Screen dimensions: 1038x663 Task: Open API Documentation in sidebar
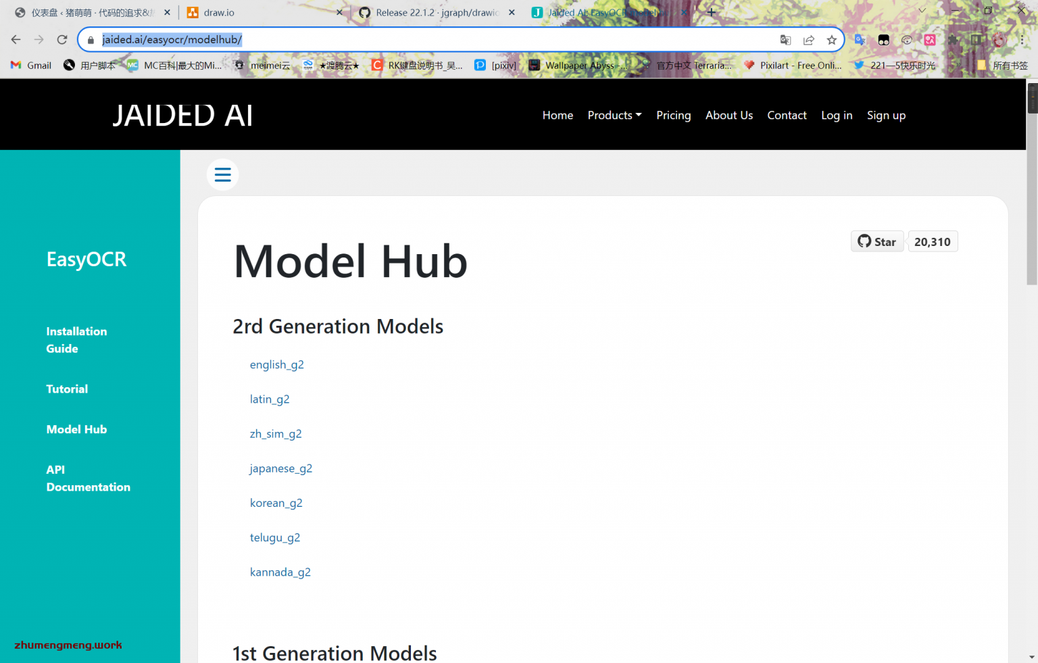coord(88,478)
